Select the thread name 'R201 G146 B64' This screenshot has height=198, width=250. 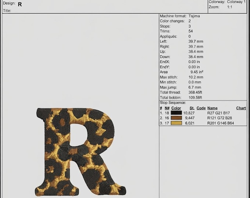(221, 123)
